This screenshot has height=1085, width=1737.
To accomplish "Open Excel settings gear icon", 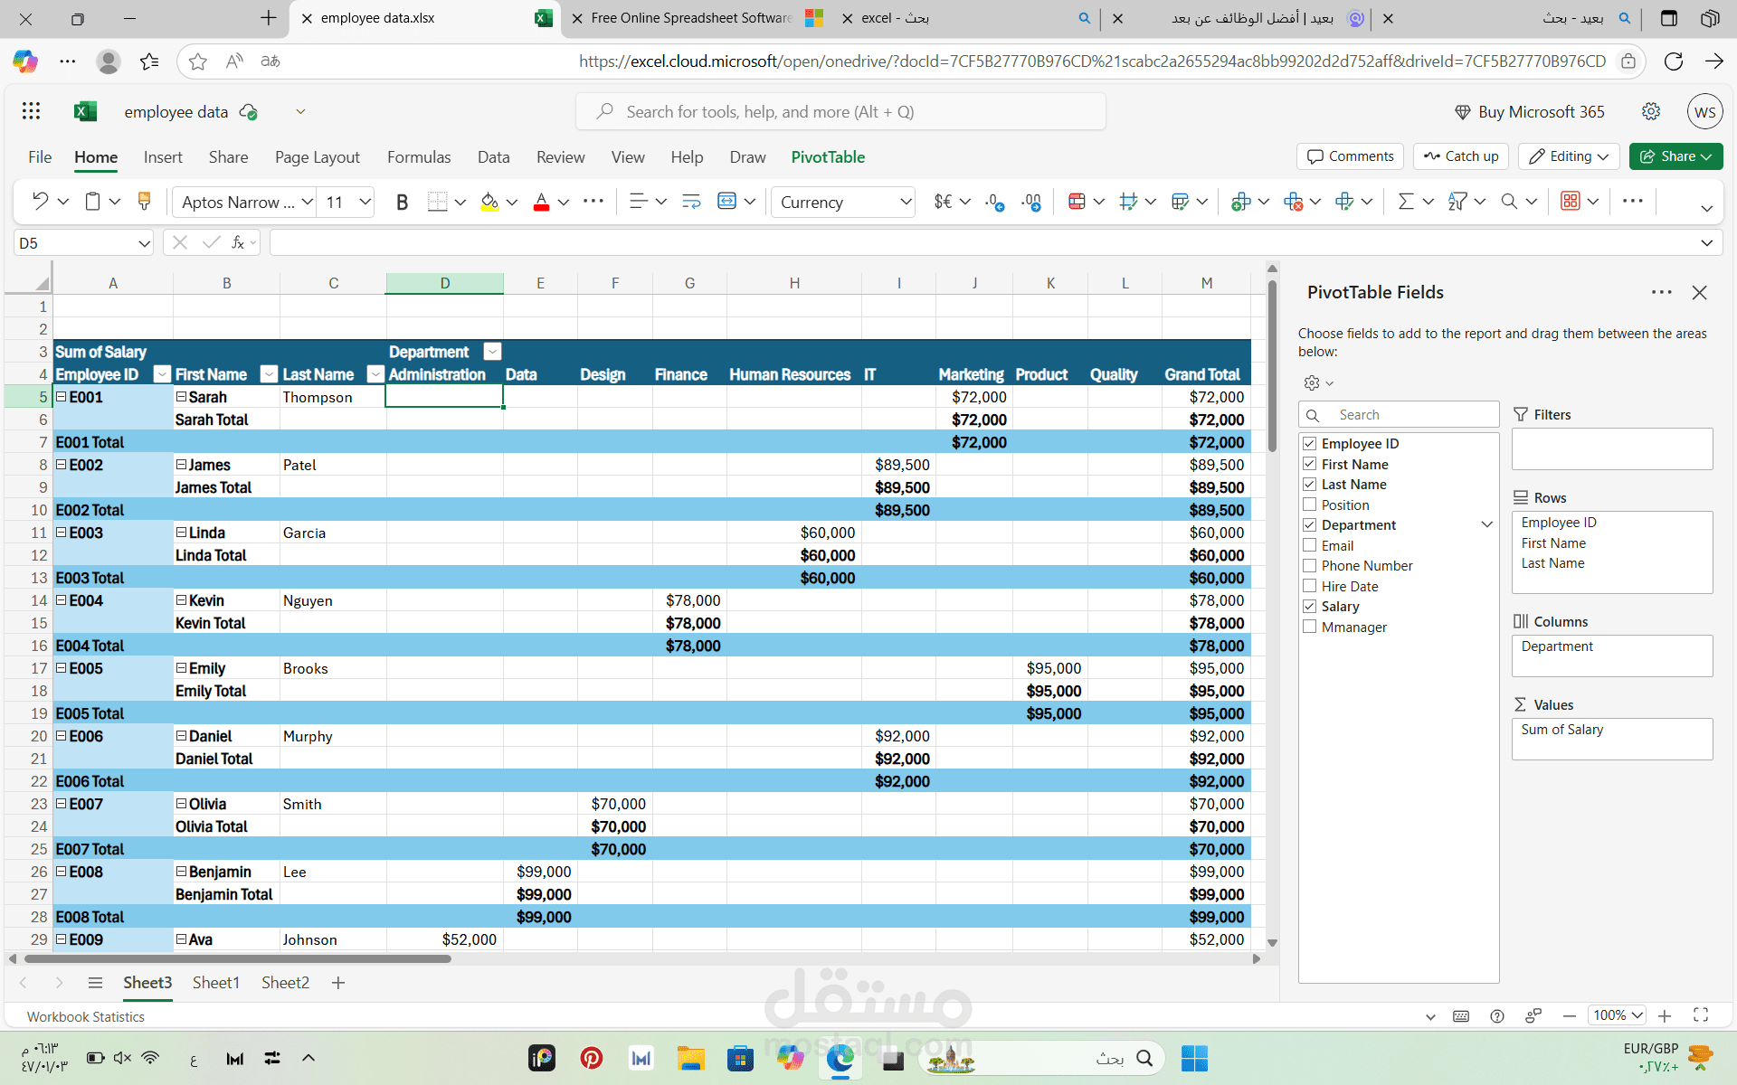I will [1651, 111].
